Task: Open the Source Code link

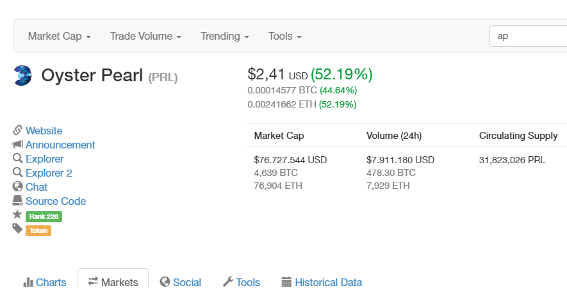Action: [x=56, y=201]
